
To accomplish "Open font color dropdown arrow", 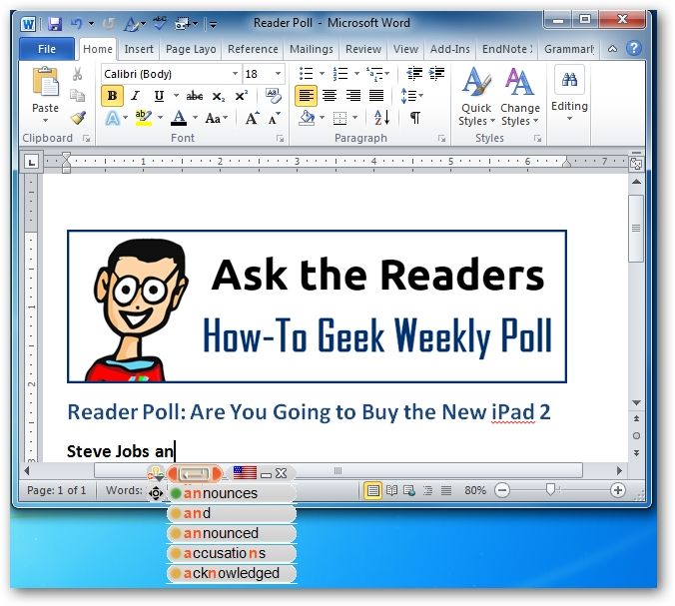I will pos(195,118).
